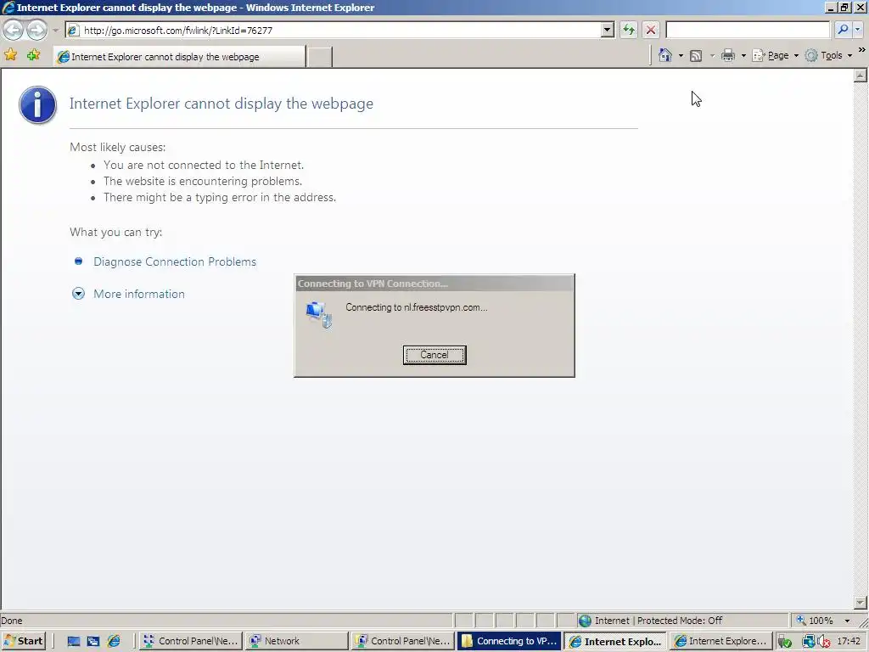Switch to last Internet Explorer taskbar button
This screenshot has height=652, width=869.
[x=720, y=641]
